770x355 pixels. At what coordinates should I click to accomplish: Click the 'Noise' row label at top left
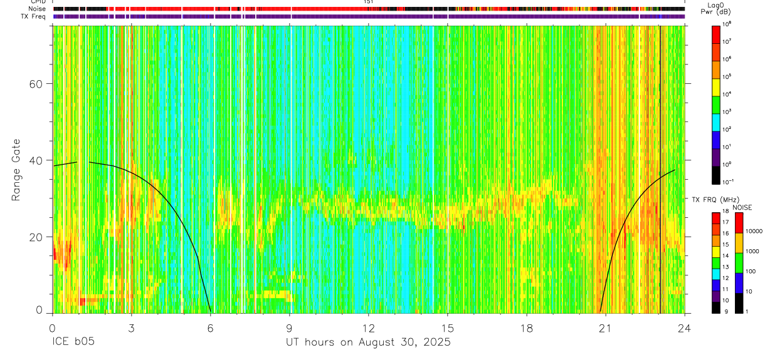tap(38, 9)
